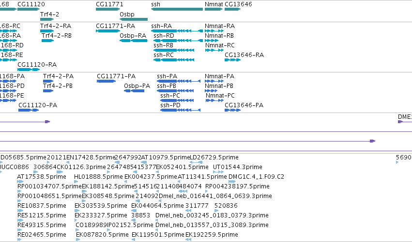Click the ssh-RB transcript label
The width and height of the screenshot is (412, 242).
point(164,45)
